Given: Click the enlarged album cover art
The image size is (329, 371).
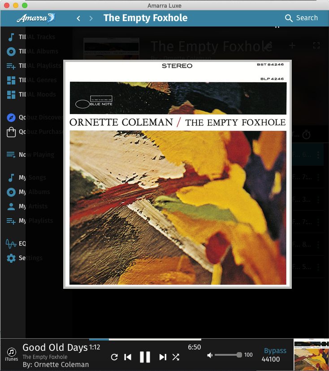Looking at the screenshot, I should pyautogui.click(x=177, y=174).
